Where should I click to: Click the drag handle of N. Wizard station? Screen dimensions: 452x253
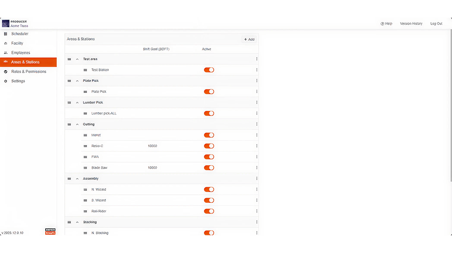pyautogui.click(x=85, y=190)
